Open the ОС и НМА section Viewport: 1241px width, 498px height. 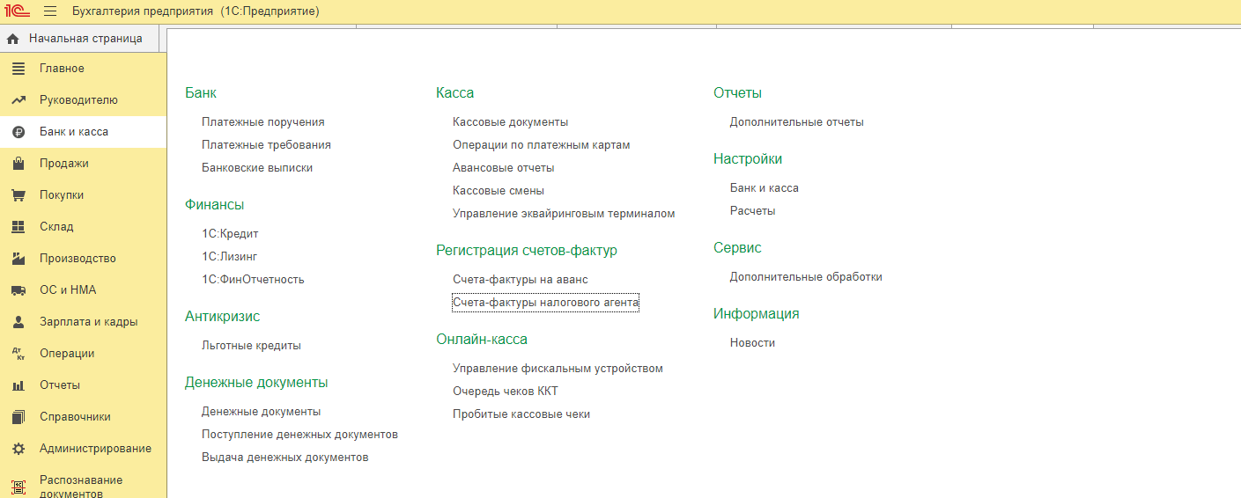[83, 290]
